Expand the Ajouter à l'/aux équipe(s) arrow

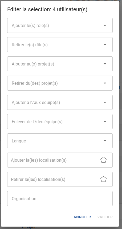pyautogui.click(x=105, y=102)
